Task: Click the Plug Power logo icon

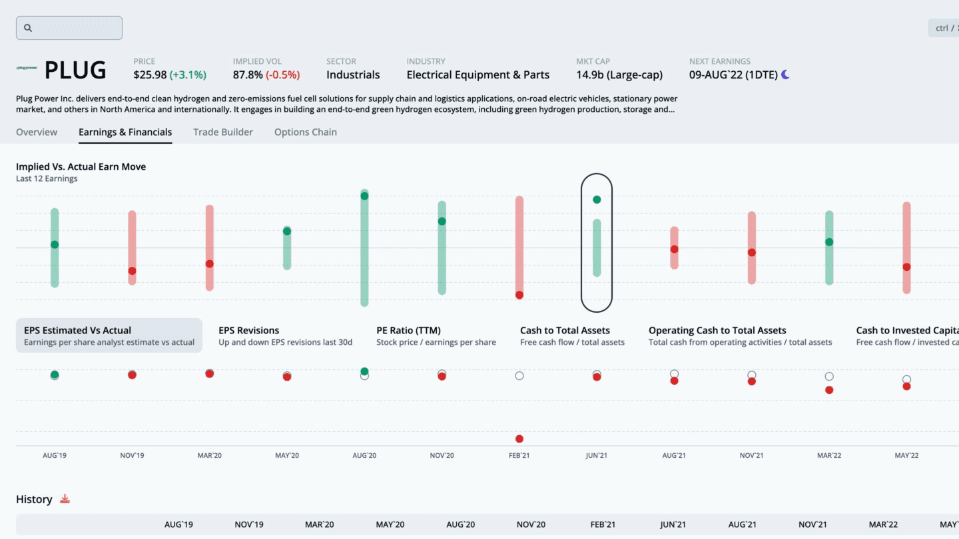Action: (27, 68)
